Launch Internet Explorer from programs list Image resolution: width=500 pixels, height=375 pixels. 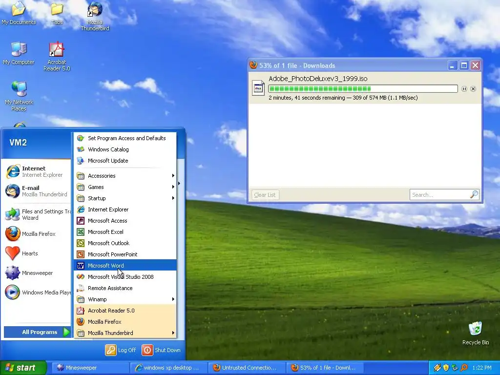125,209
